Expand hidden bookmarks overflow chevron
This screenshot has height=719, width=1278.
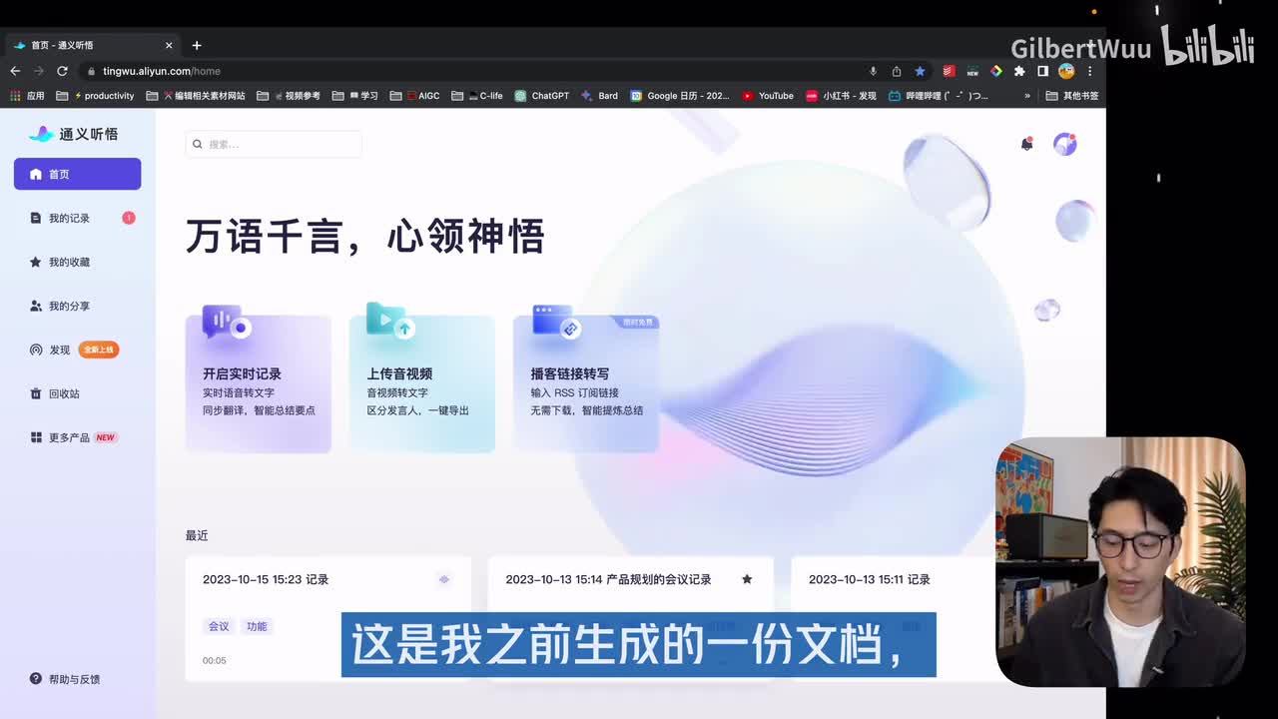pyautogui.click(x=1027, y=96)
